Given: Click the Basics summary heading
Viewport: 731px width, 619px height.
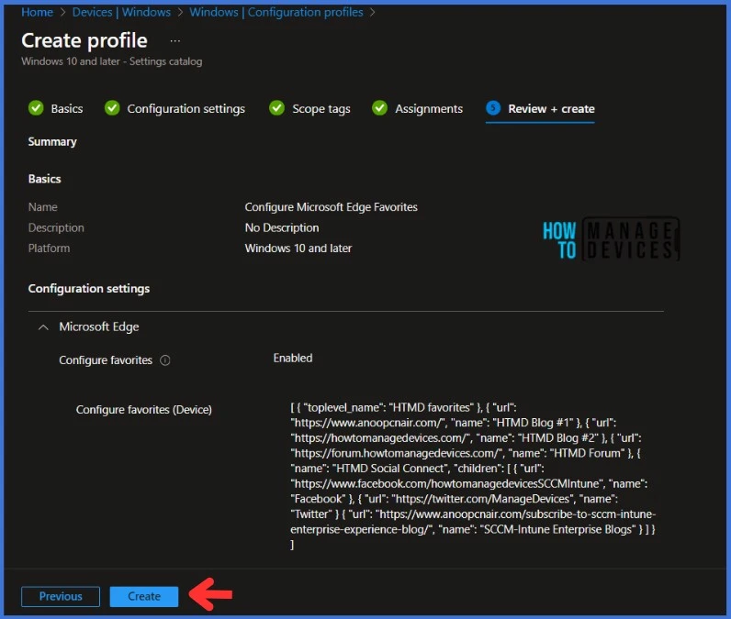Looking at the screenshot, I should coord(44,179).
